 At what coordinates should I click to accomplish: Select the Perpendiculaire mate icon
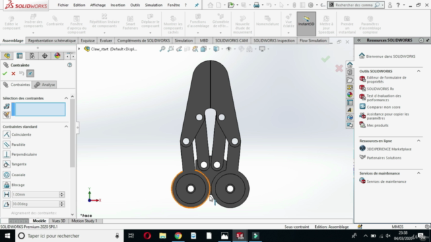point(7,155)
